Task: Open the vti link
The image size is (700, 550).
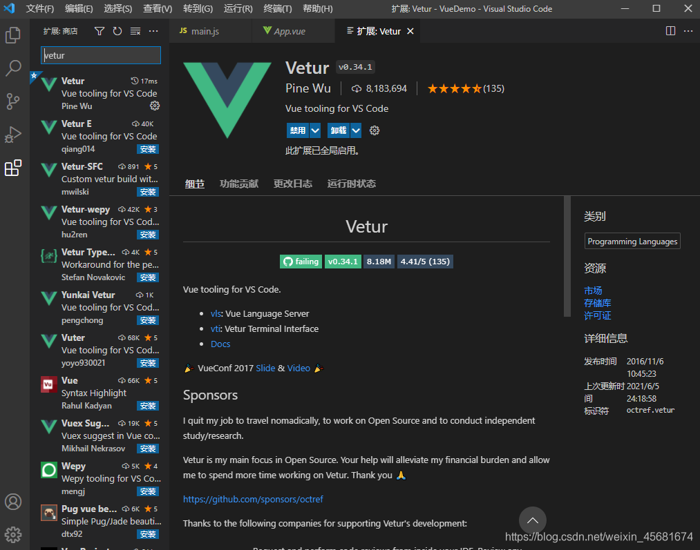Action: pyautogui.click(x=215, y=329)
